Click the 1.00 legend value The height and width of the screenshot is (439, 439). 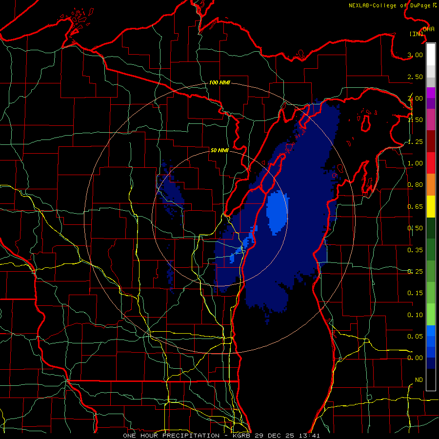coord(415,163)
